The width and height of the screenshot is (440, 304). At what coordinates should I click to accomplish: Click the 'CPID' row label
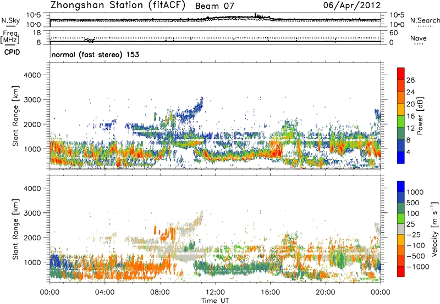coord(12,52)
